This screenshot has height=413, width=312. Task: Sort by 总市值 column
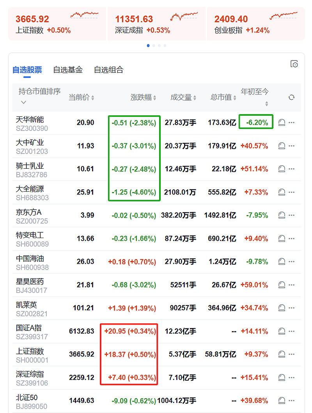[223, 97]
